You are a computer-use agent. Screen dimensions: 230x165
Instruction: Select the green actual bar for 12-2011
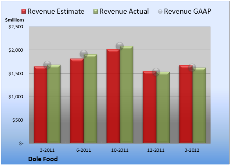click(163, 108)
